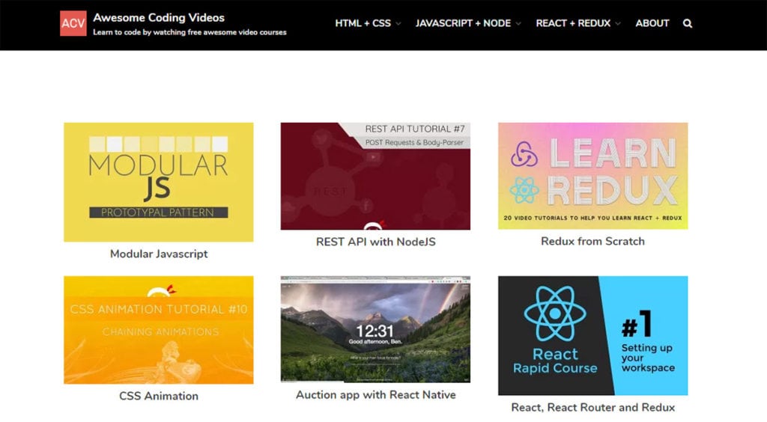Expand the React + Redux dropdown arrow

tap(618, 23)
